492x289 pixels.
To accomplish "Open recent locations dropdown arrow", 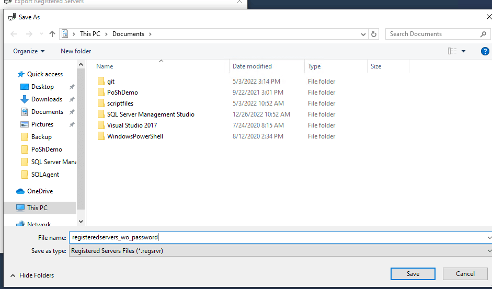I will tap(41, 34).
